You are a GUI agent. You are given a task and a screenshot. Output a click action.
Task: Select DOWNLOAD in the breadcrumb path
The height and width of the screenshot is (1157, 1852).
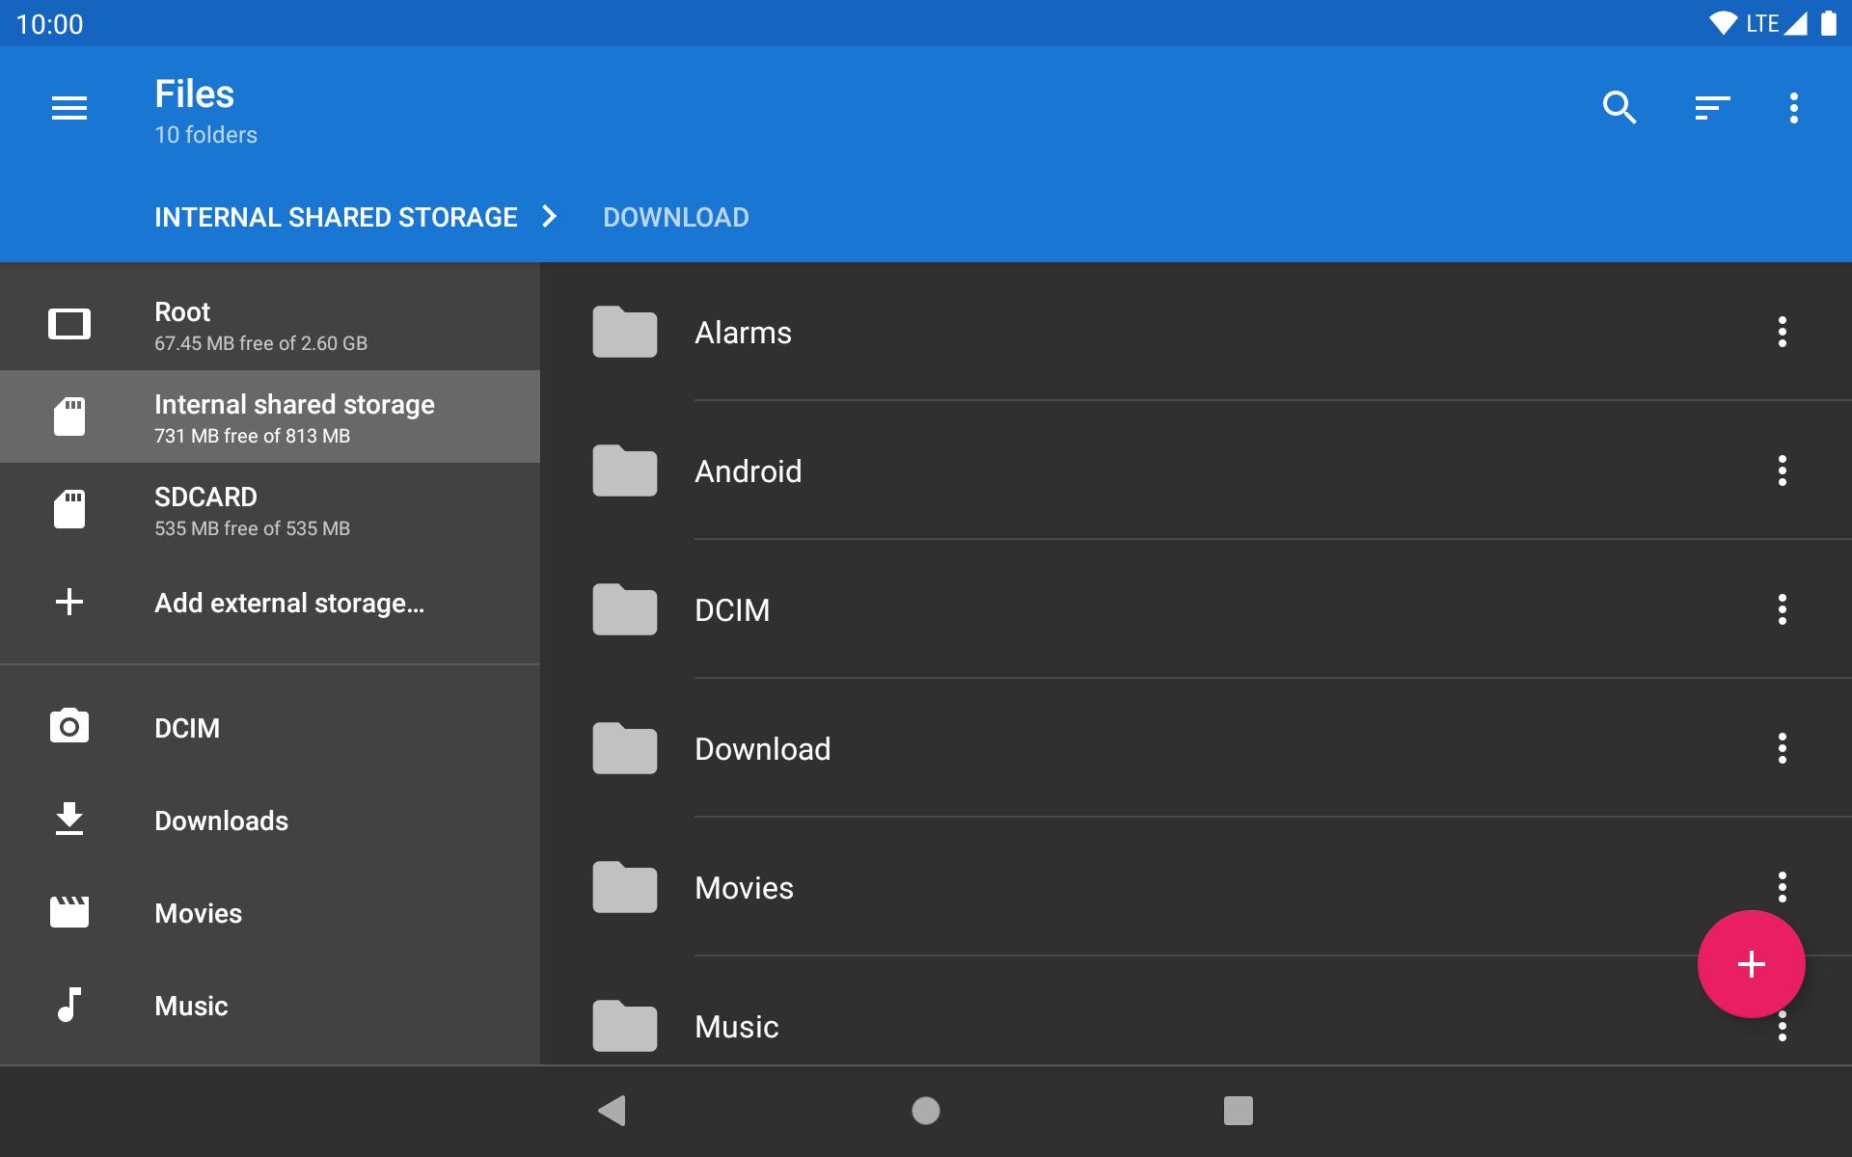point(675,217)
